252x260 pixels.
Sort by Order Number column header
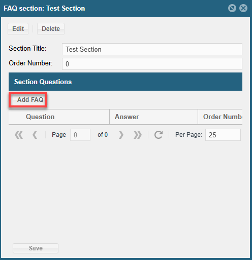[x=220, y=117]
